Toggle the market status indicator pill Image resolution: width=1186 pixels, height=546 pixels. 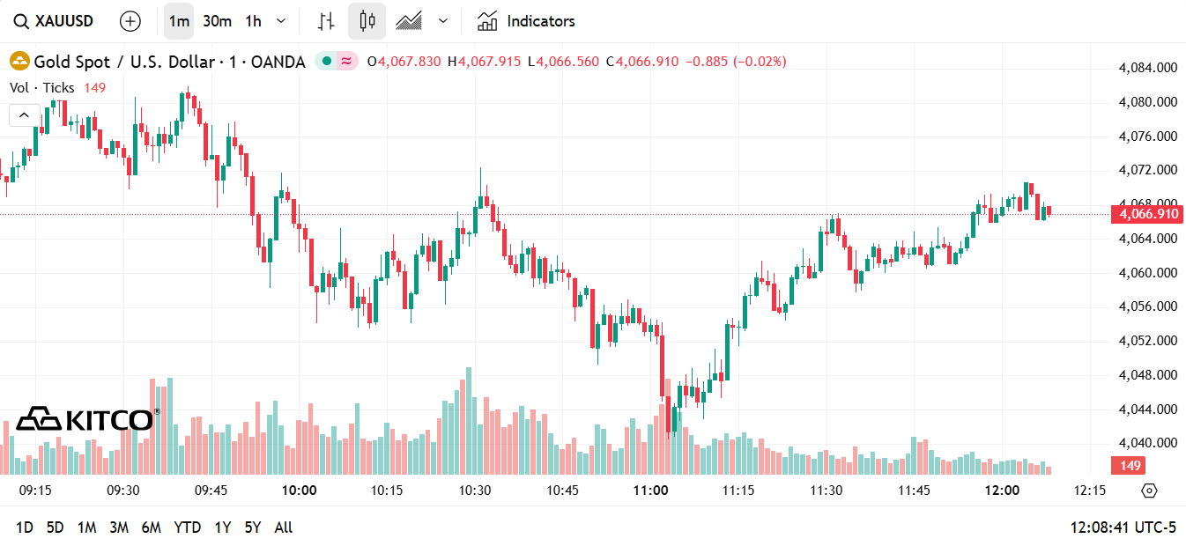[x=337, y=62]
